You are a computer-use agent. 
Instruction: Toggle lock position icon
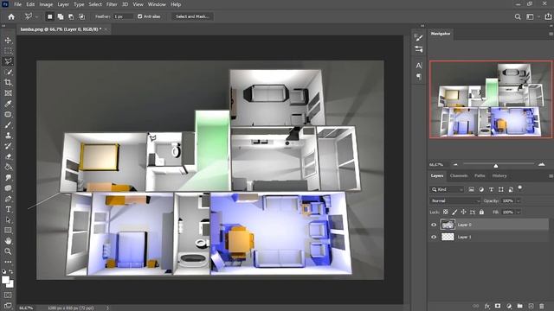click(x=464, y=212)
